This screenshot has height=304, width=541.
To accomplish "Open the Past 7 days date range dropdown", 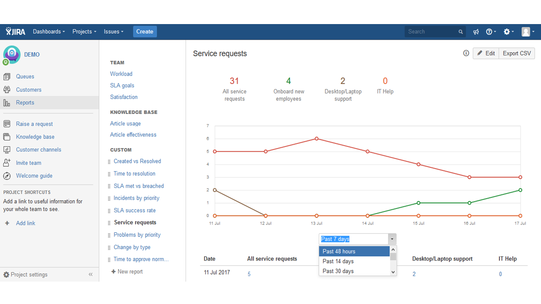I will 358,239.
